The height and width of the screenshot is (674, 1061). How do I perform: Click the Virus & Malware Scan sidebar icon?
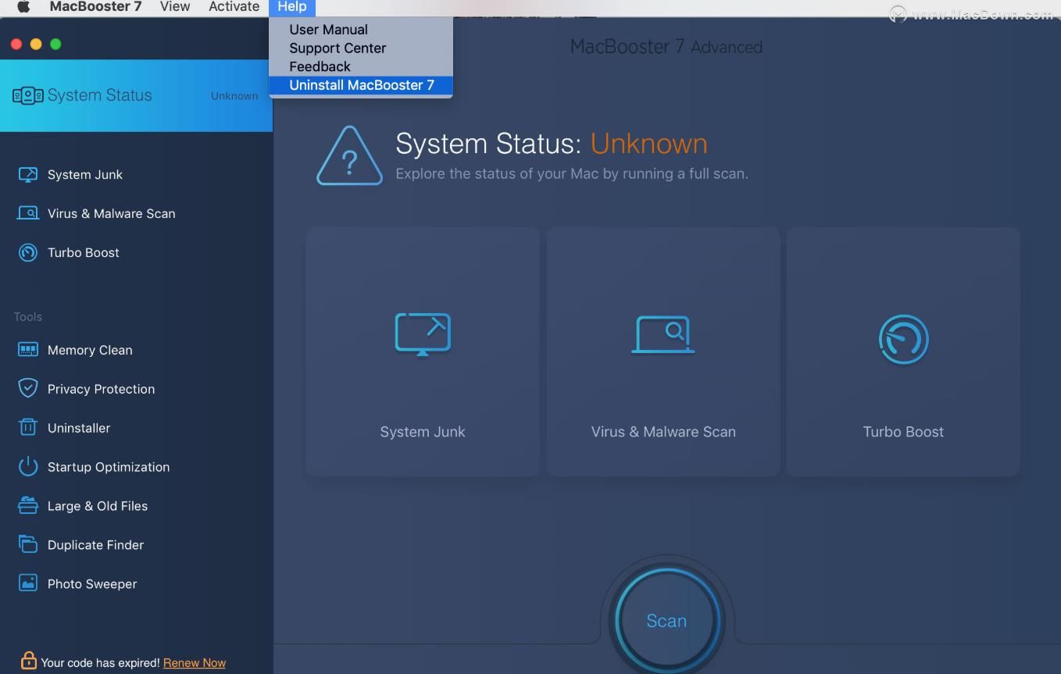[x=28, y=213]
